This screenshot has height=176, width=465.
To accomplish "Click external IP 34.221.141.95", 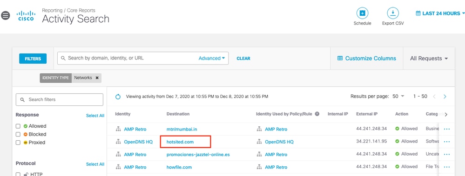I will coord(371,141).
